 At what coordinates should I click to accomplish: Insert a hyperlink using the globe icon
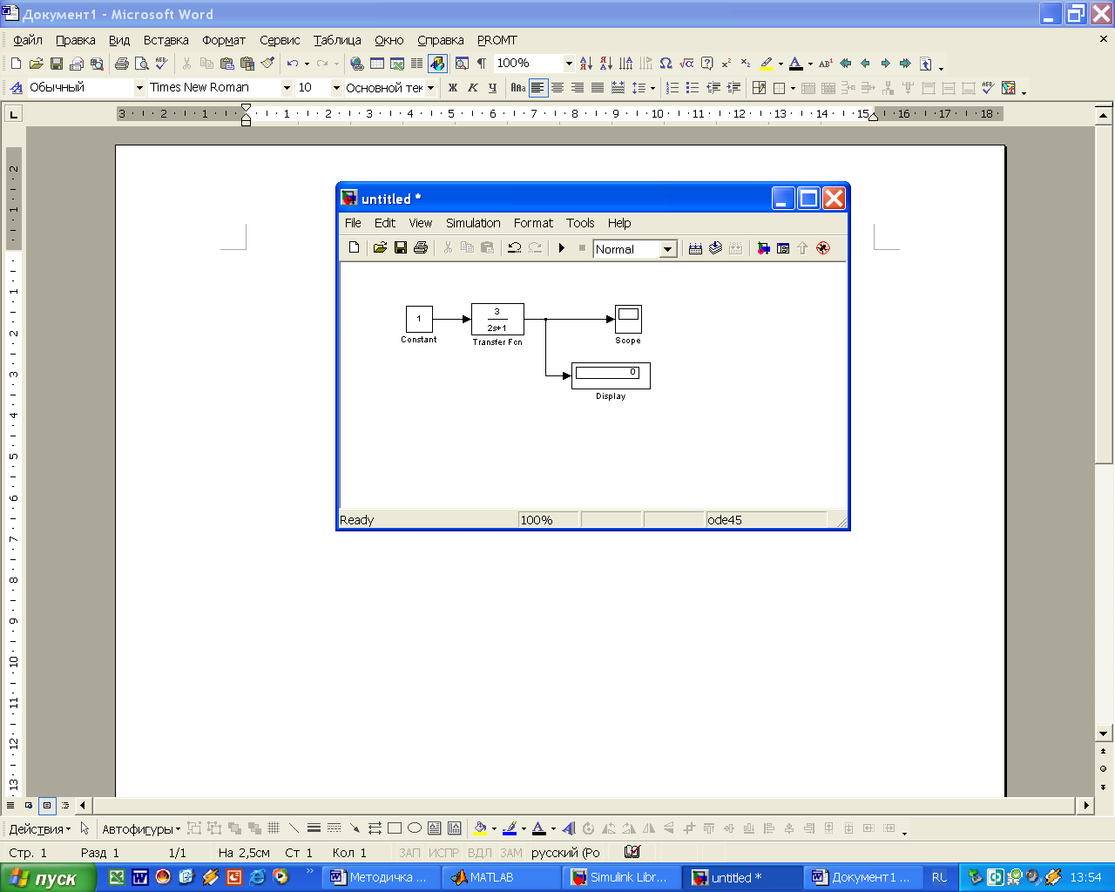356,64
